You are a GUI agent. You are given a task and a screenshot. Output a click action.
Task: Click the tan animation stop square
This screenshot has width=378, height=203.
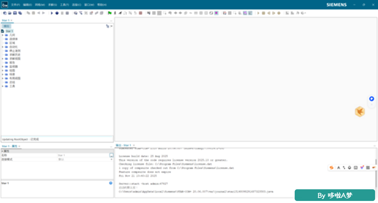pos(263,13)
